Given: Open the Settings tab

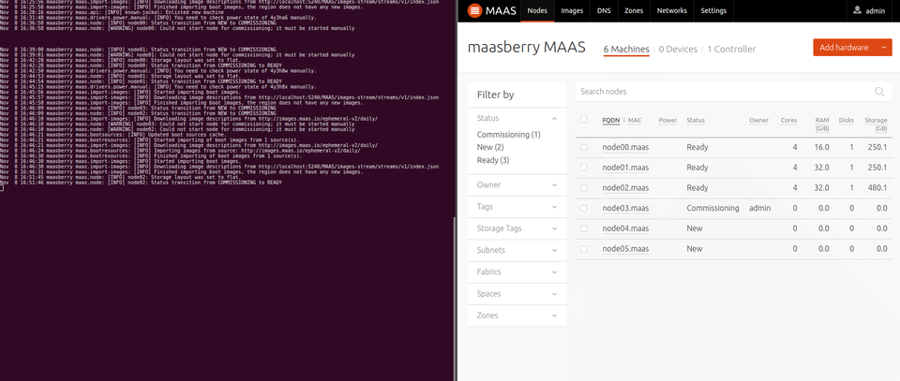Looking at the screenshot, I should click(x=713, y=11).
